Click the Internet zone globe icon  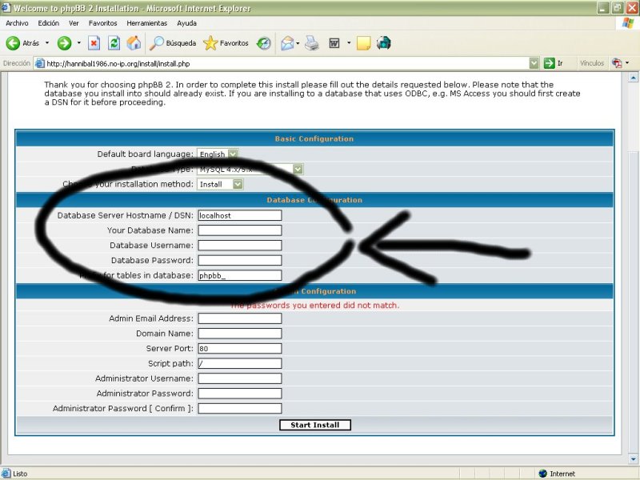click(543, 474)
